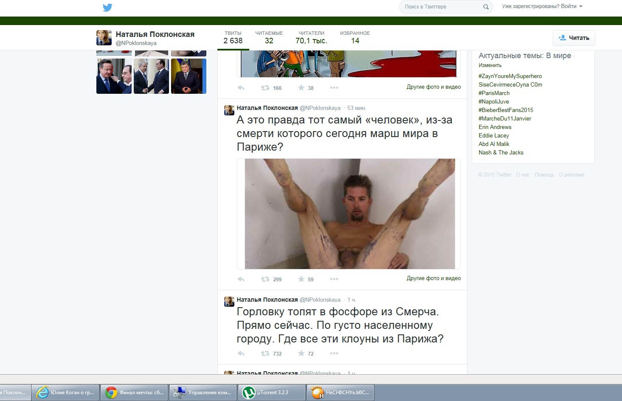Image resolution: width=622 pixels, height=401 pixels.
Task: Click the Помощь footer link
Action: [544, 175]
